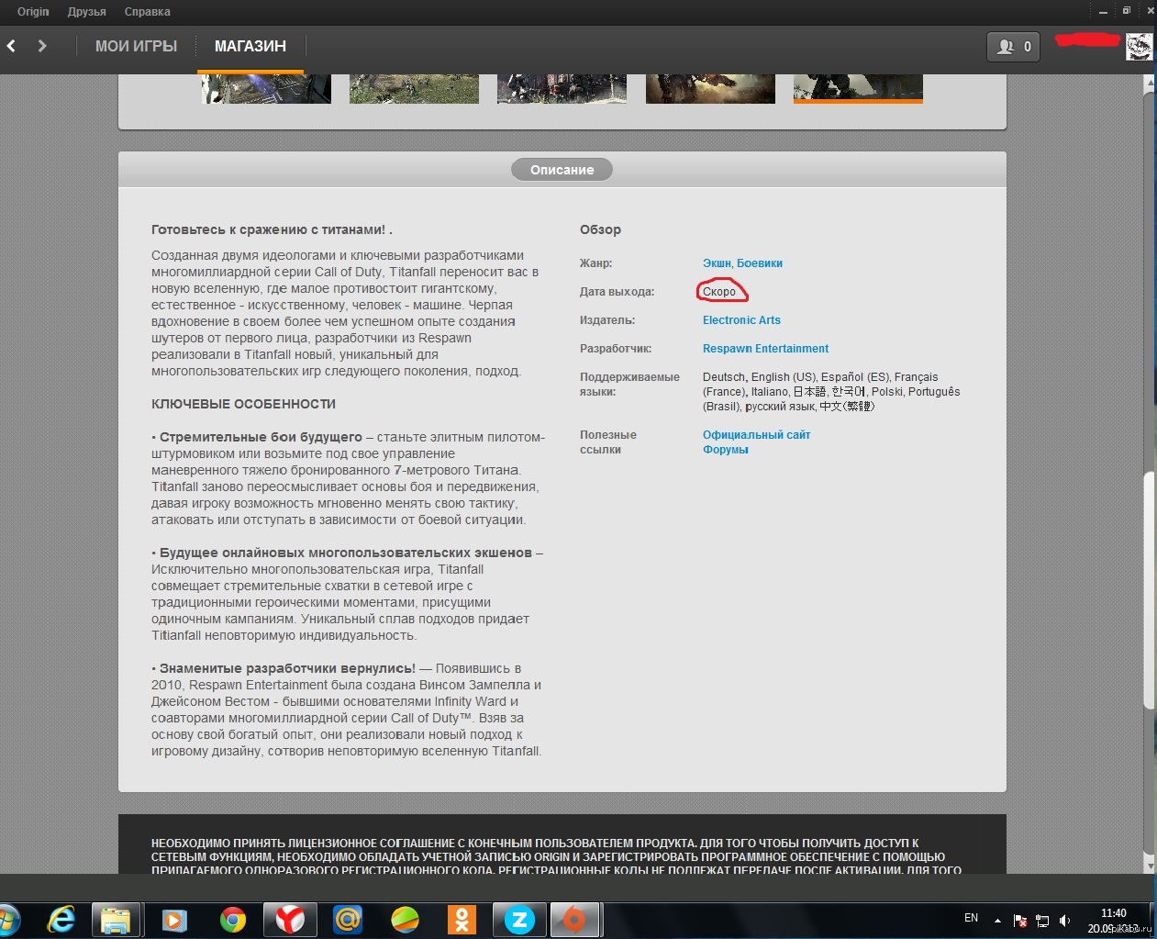1157x939 pixels.
Task: Open the Origin menu
Action: pyautogui.click(x=33, y=12)
